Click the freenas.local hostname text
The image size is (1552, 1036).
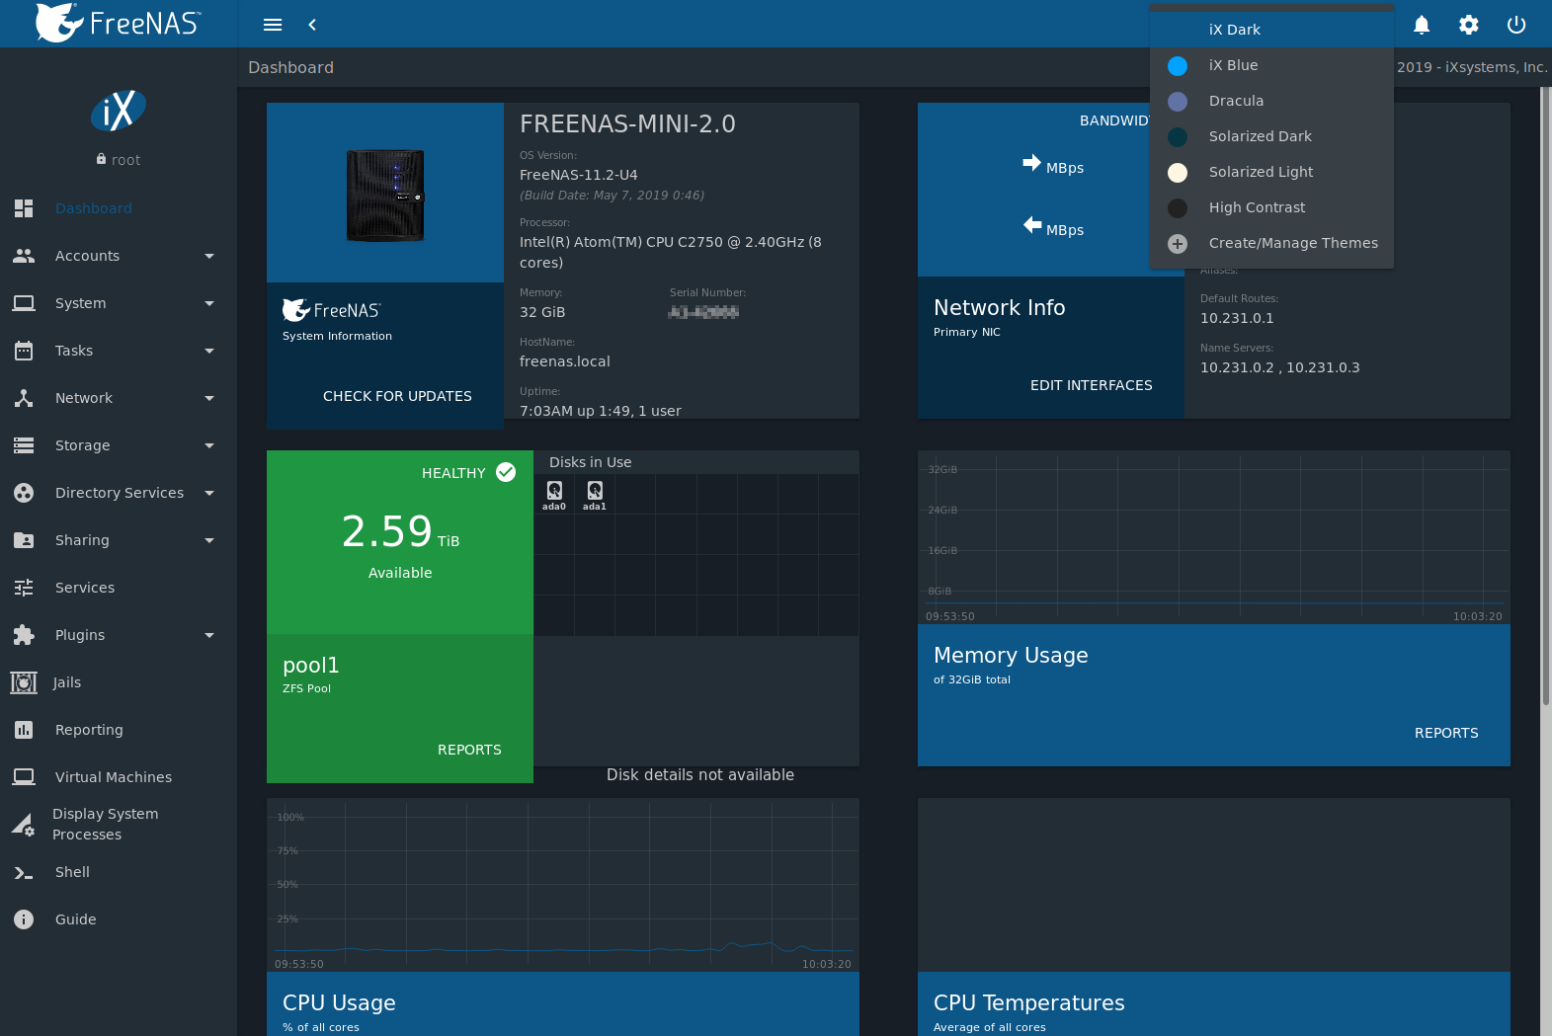coord(565,361)
